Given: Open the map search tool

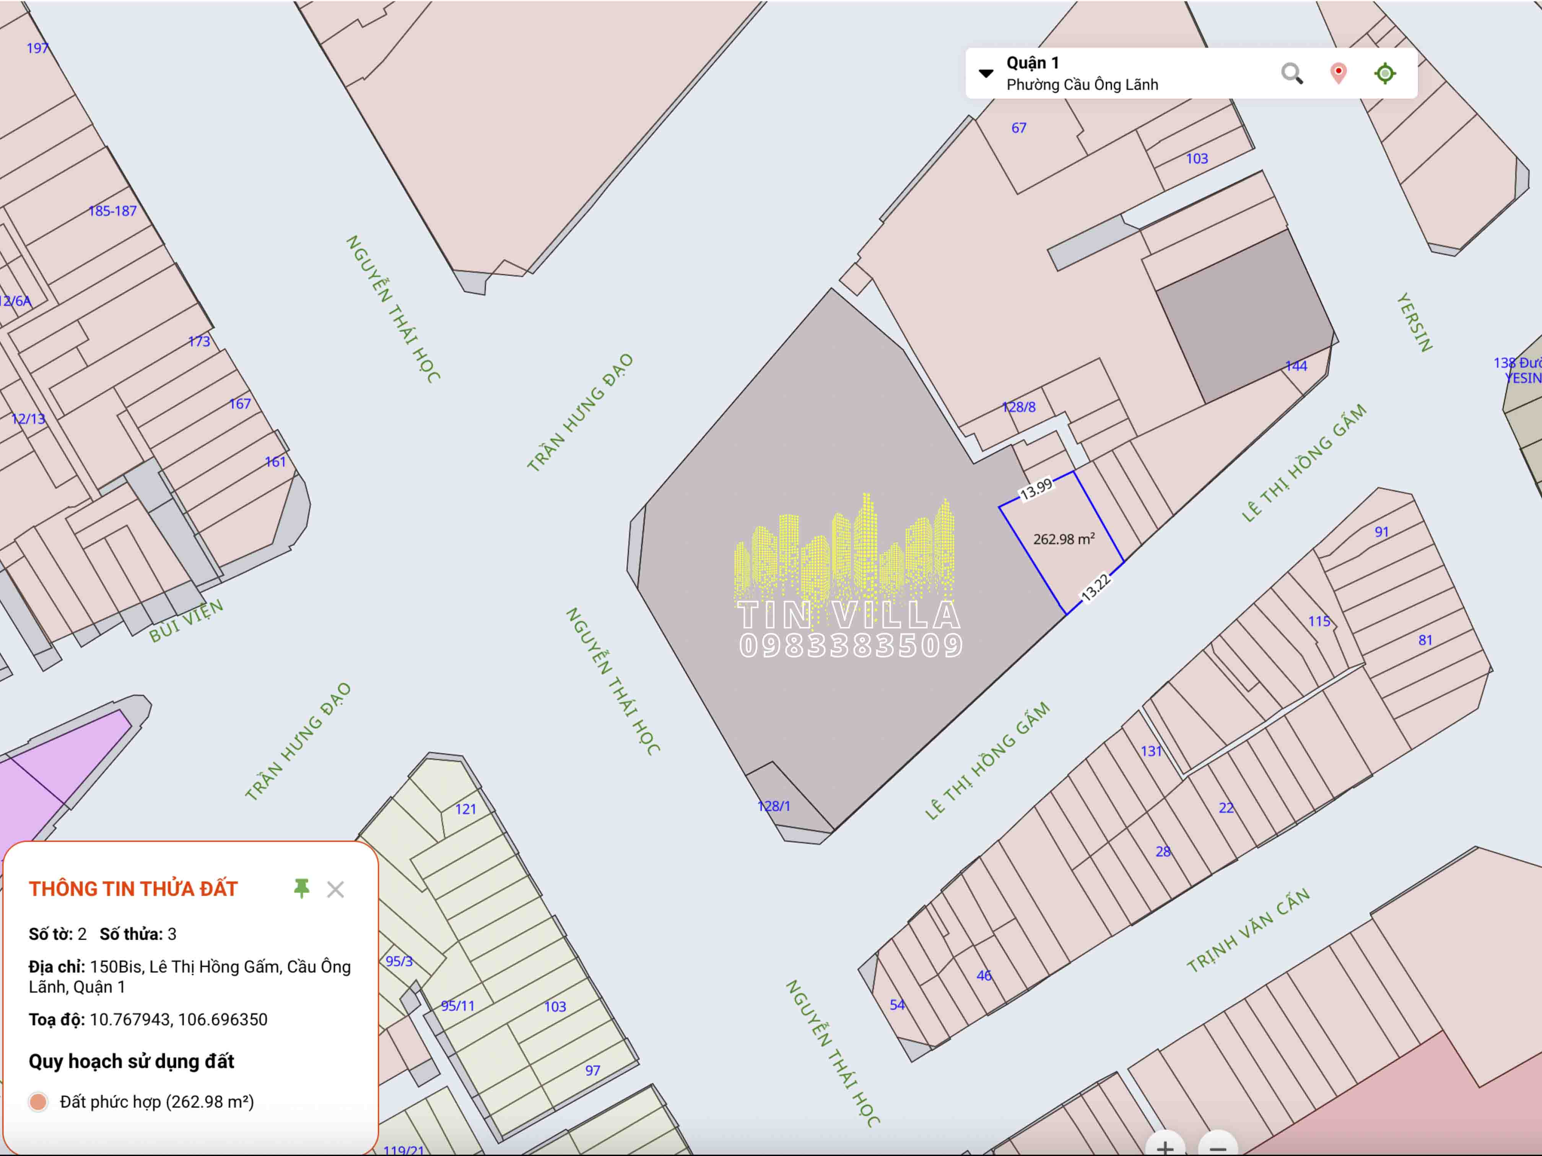Looking at the screenshot, I should click(x=1292, y=73).
